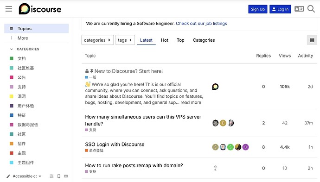Image resolution: width=320 pixels, height=182 pixels.
Task: Click tan S avatar on SSO topic
Action: (x=215, y=147)
